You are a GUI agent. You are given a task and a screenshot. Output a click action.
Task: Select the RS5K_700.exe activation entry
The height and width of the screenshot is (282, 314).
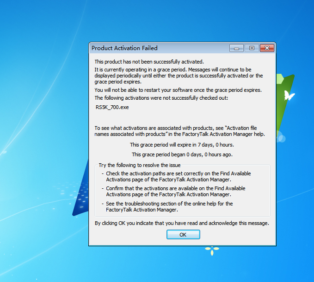pyautogui.click(x=112, y=107)
